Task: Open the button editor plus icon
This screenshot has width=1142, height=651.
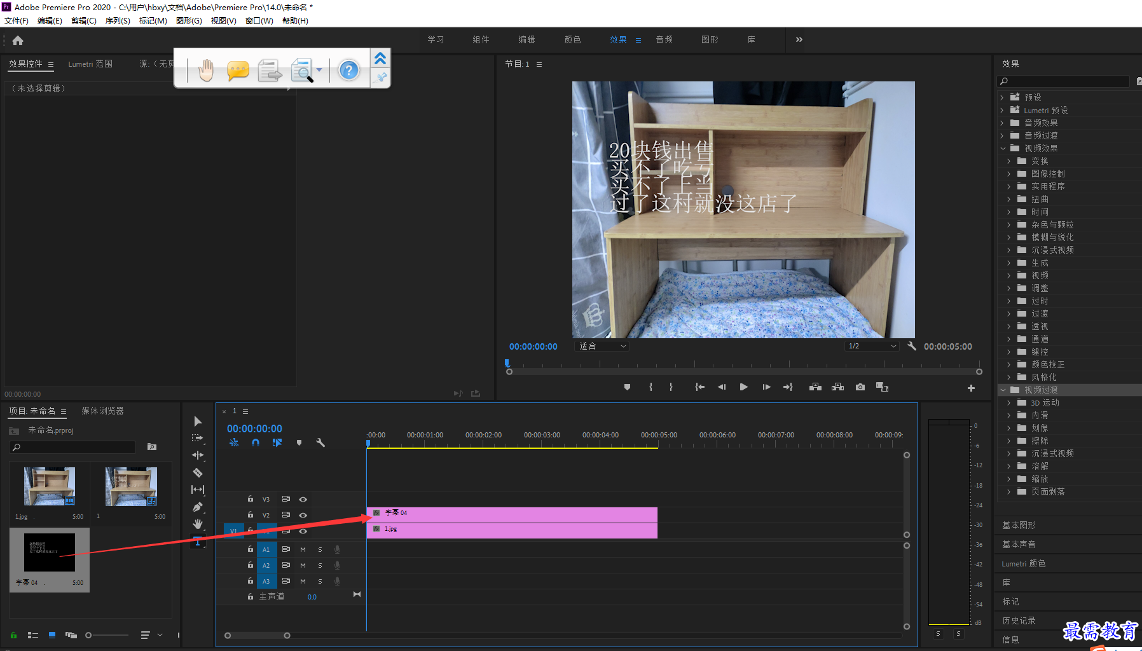Action: 971,388
